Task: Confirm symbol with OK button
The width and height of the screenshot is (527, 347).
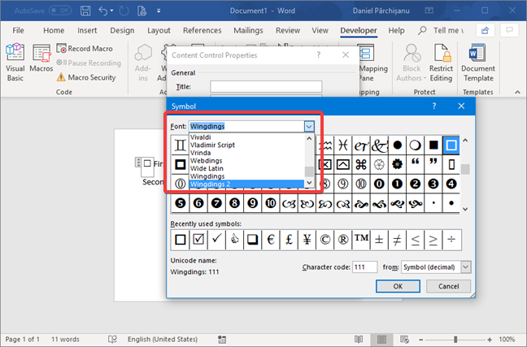Action: (398, 286)
